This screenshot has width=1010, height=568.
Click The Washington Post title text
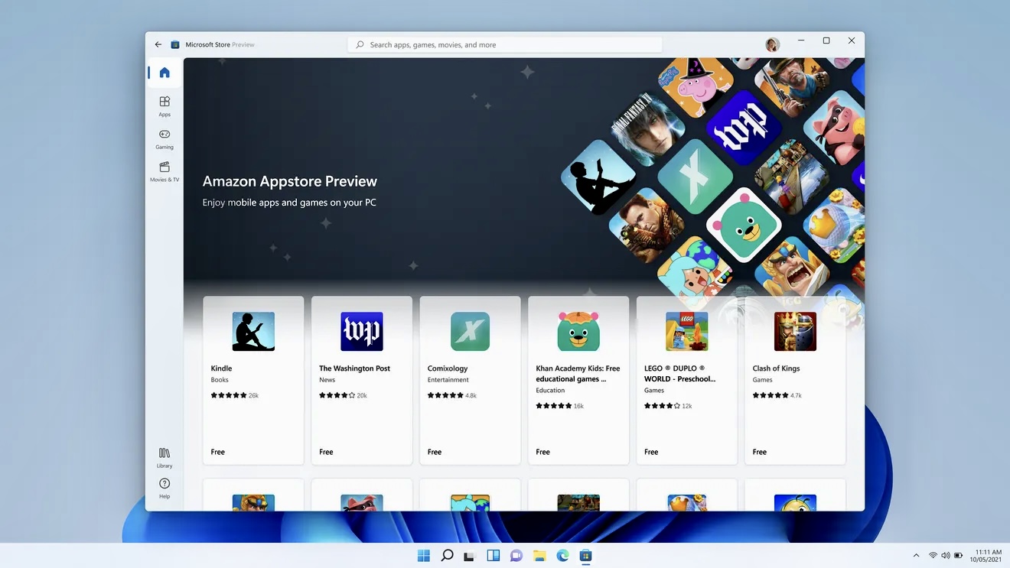[354, 368]
